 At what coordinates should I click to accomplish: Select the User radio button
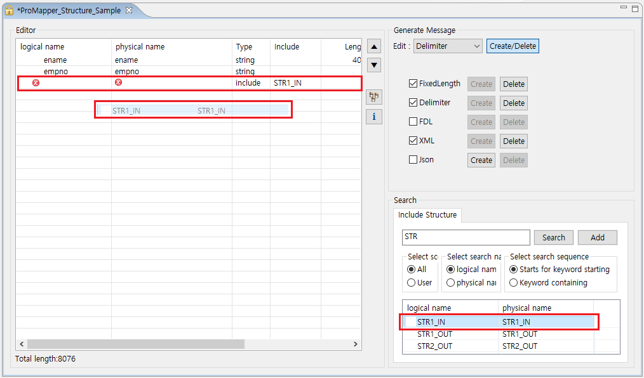[412, 283]
